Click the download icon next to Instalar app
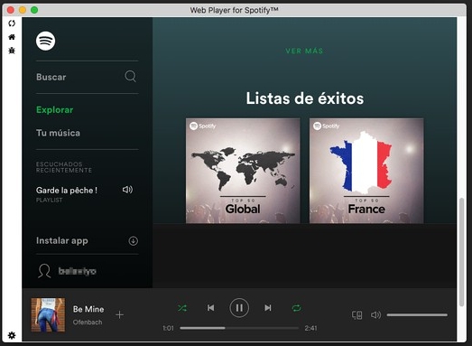The width and height of the screenshot is (472, 346). [133, 241]
